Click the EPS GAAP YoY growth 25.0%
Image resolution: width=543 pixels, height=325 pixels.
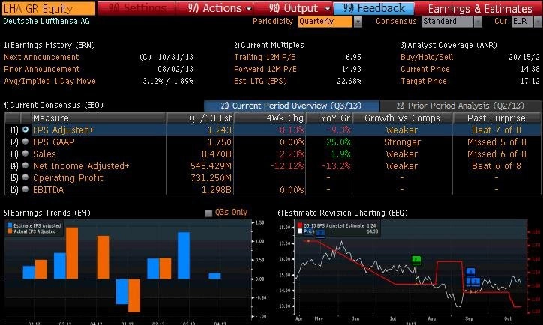coord(338,142)
